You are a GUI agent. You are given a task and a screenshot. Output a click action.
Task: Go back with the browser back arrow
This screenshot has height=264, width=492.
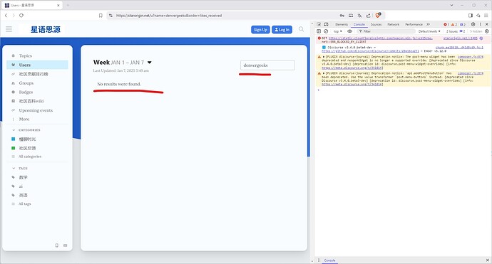coord(6,16)
